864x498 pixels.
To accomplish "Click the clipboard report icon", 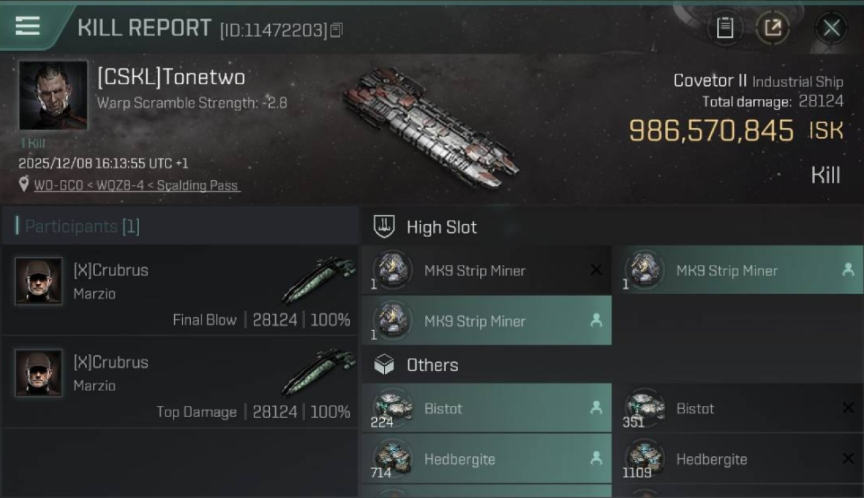I will [724, 28].
